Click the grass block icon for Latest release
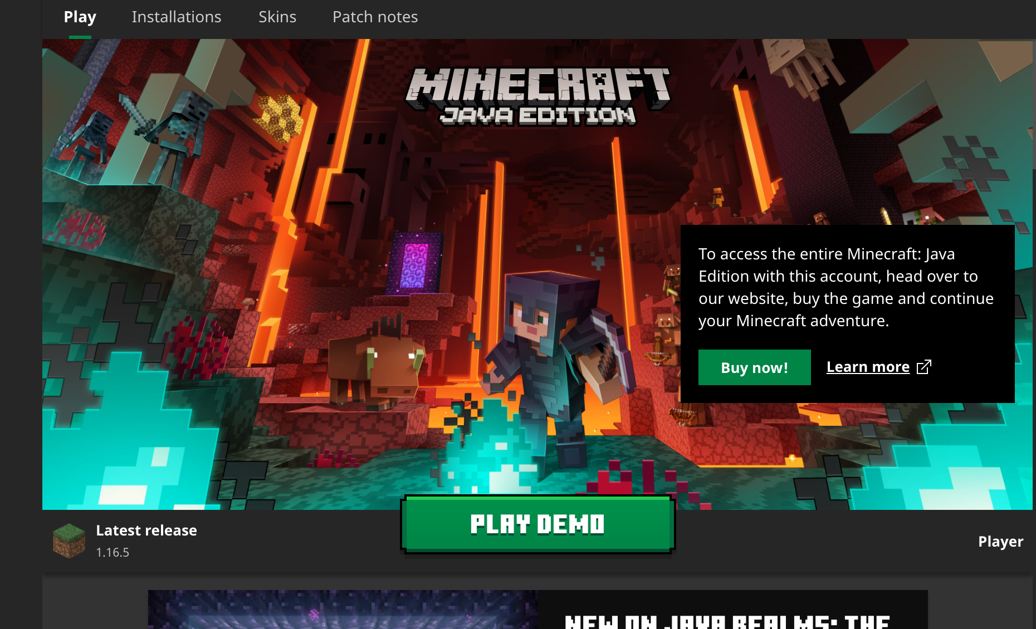This screenshot has height=629, width=1036. click(69, 540)
